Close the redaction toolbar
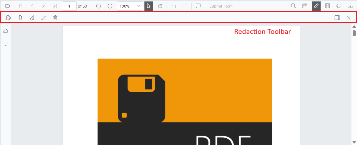 [349, 18]
